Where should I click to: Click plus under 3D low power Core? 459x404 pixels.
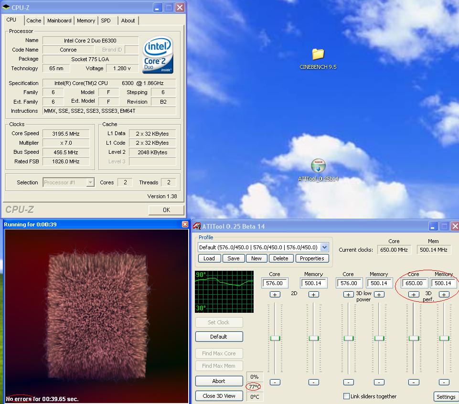coord(348,295)
